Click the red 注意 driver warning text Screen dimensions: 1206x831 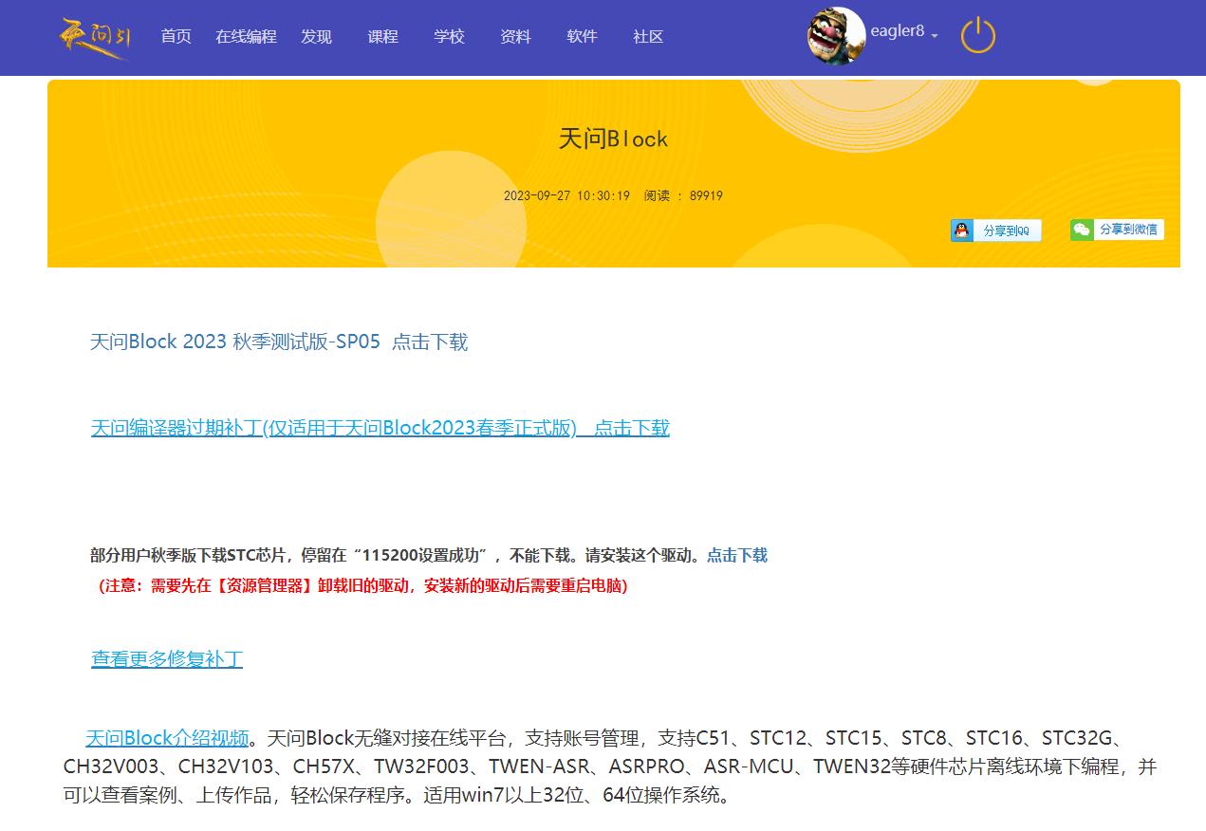363,586
